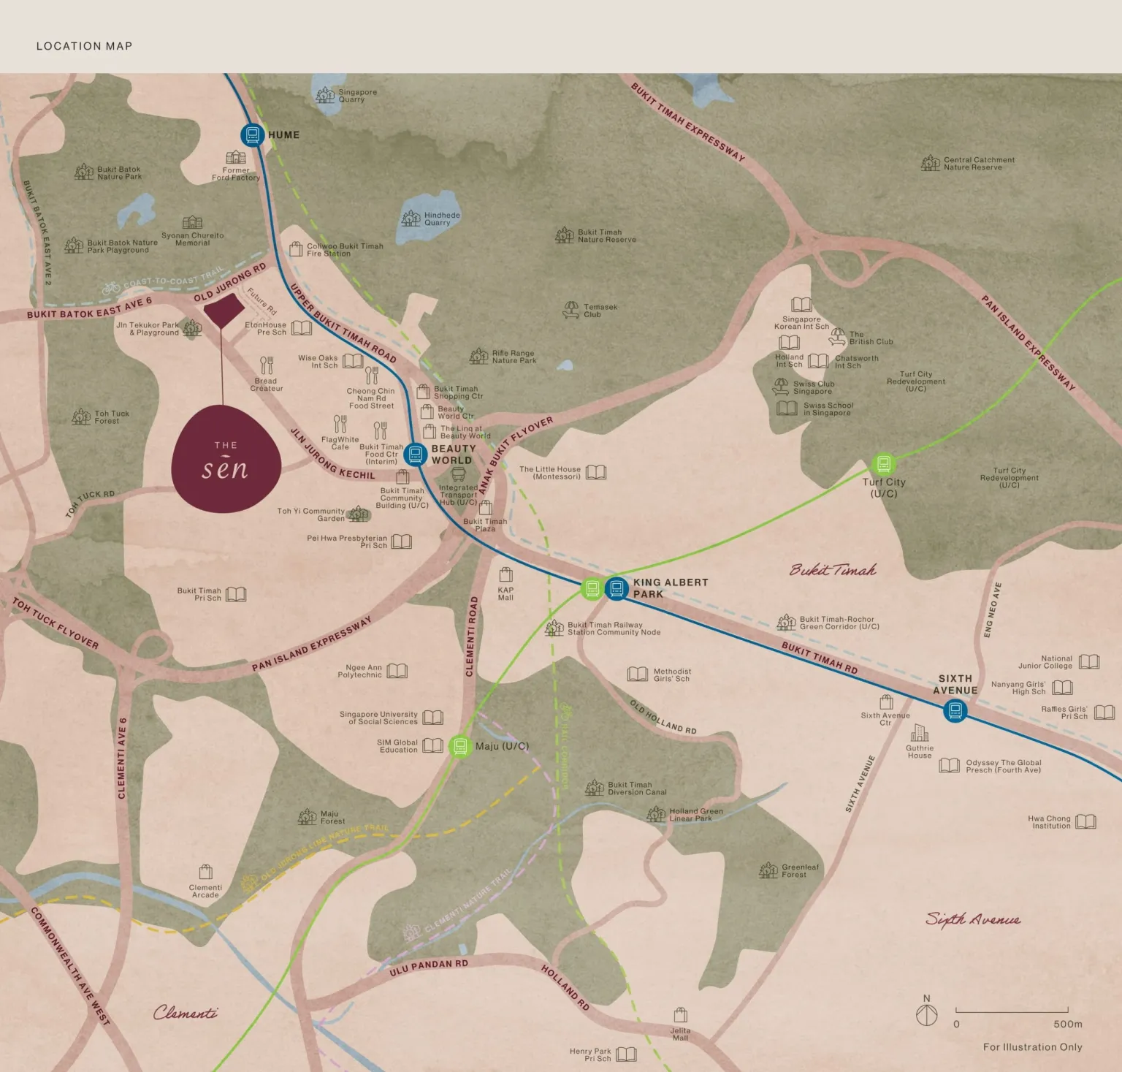Select the Sixth Avenue MRT station icon
Image resolution: width=1122 pixels, height=1072 pixels.
pyautogui.click(x=955, y=710)
